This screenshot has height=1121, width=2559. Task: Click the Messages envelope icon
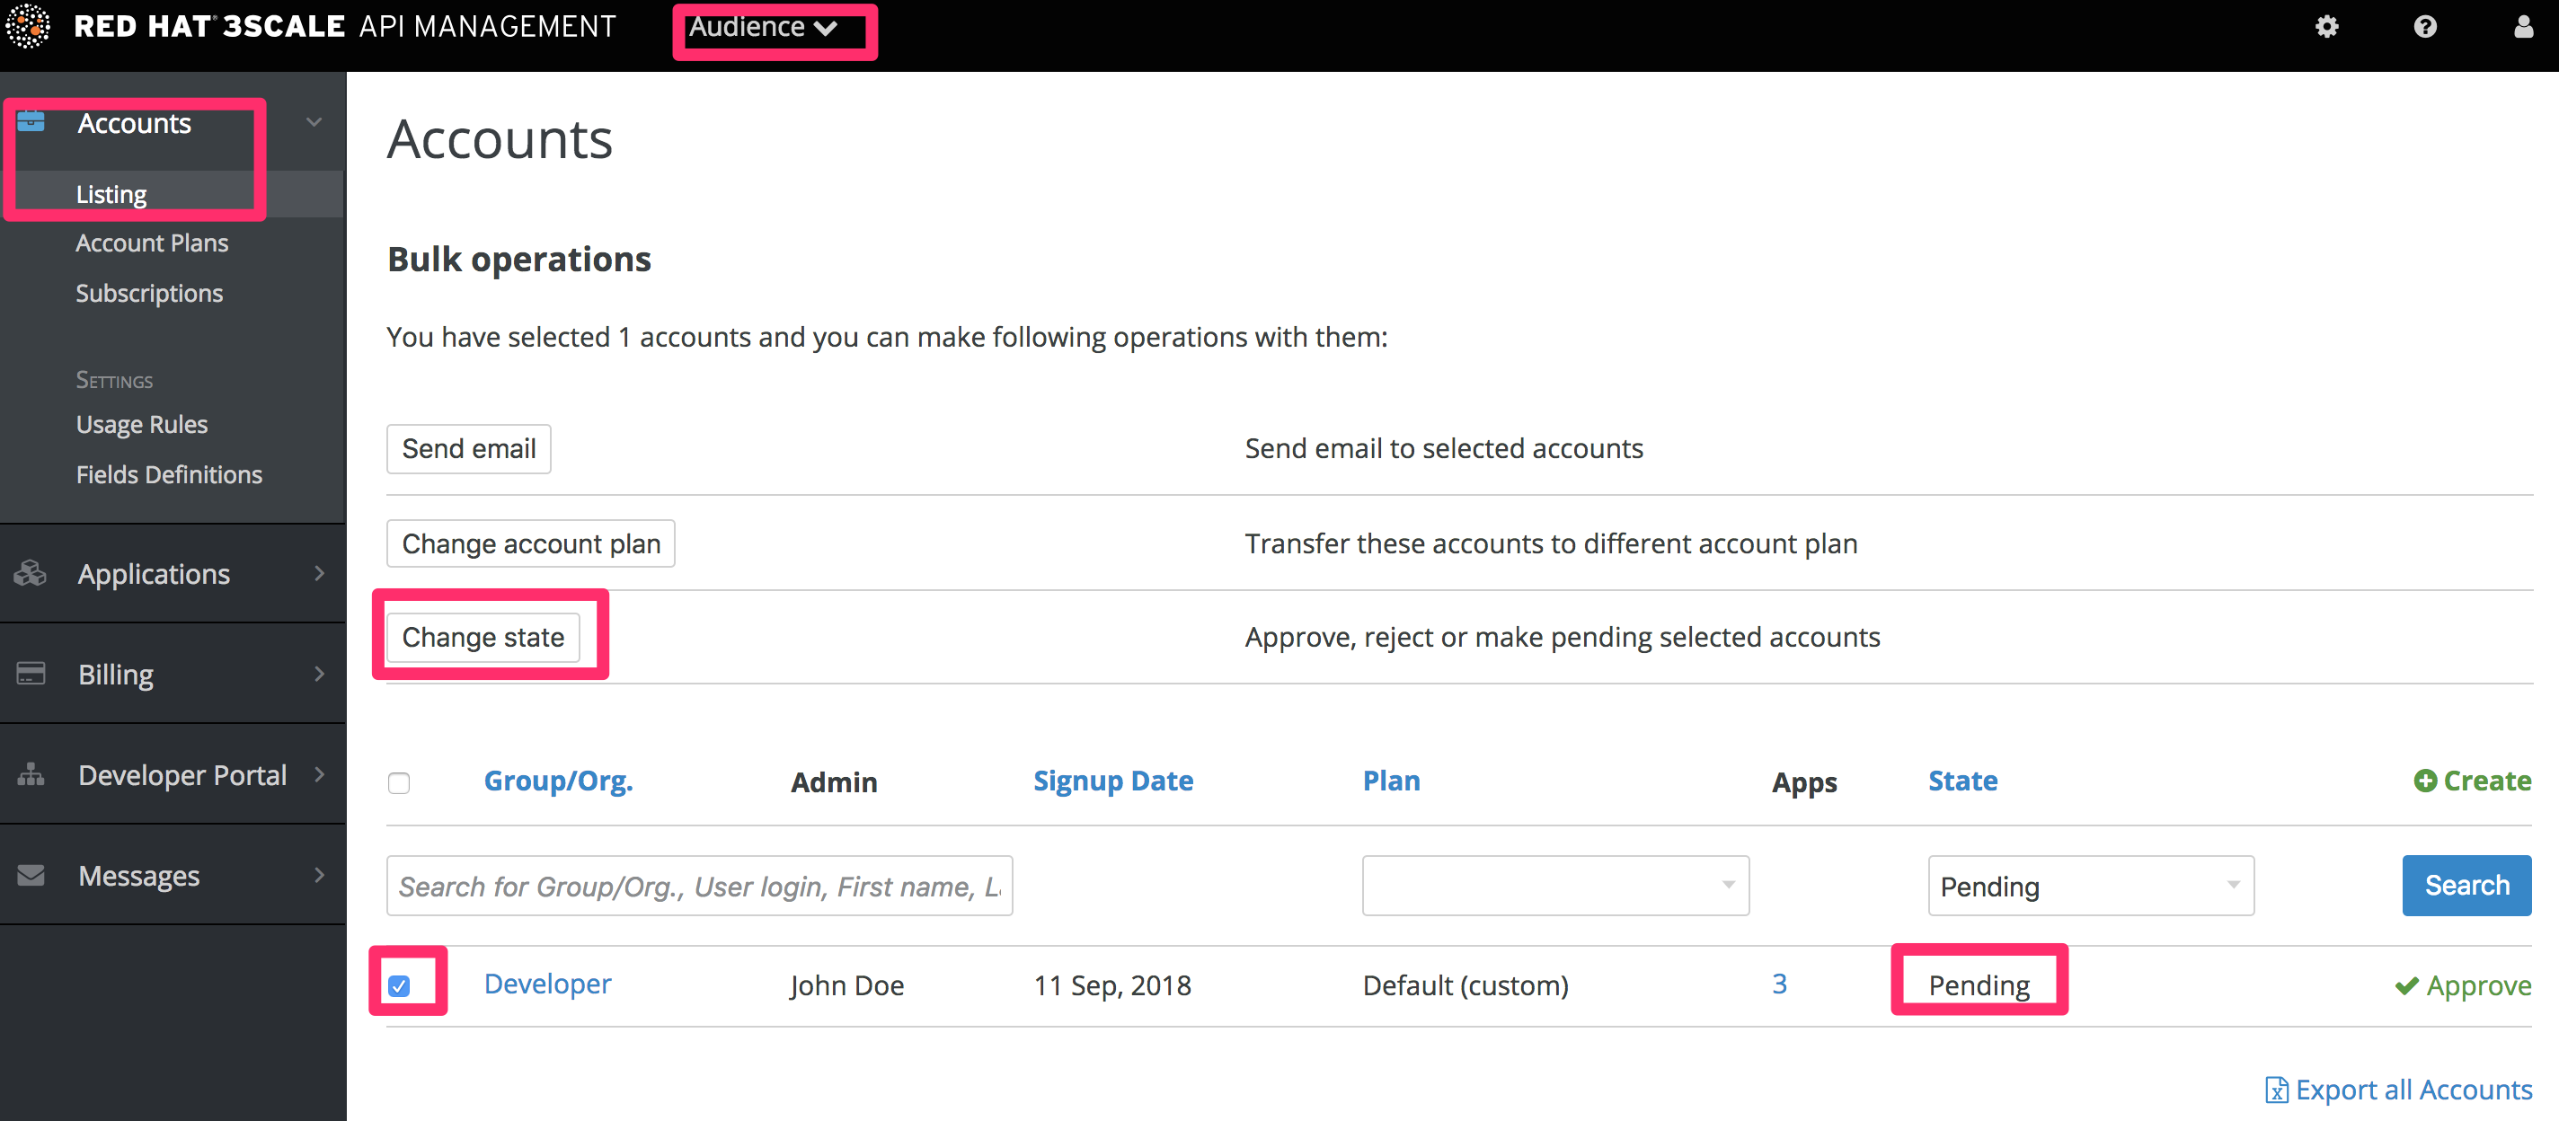[x=31, y=876]
